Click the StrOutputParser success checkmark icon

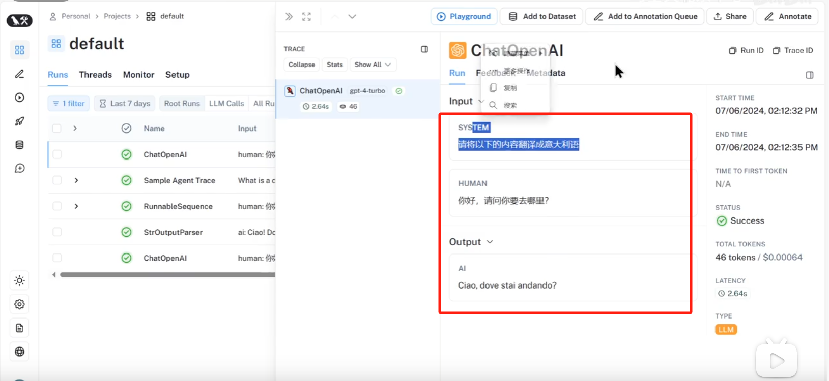point(126,232)
